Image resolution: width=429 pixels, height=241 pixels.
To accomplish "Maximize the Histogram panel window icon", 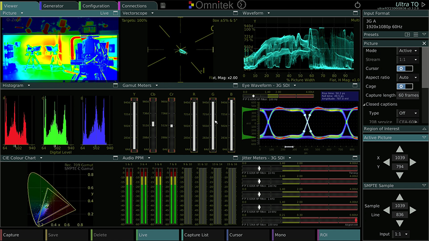I will pos(115,85).
